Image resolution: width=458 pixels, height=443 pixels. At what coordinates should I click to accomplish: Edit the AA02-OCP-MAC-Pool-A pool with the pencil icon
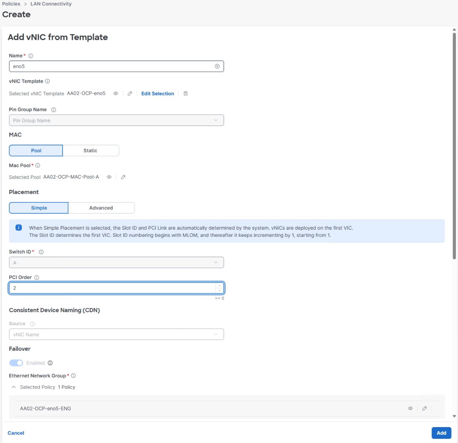tap(123, 177)
